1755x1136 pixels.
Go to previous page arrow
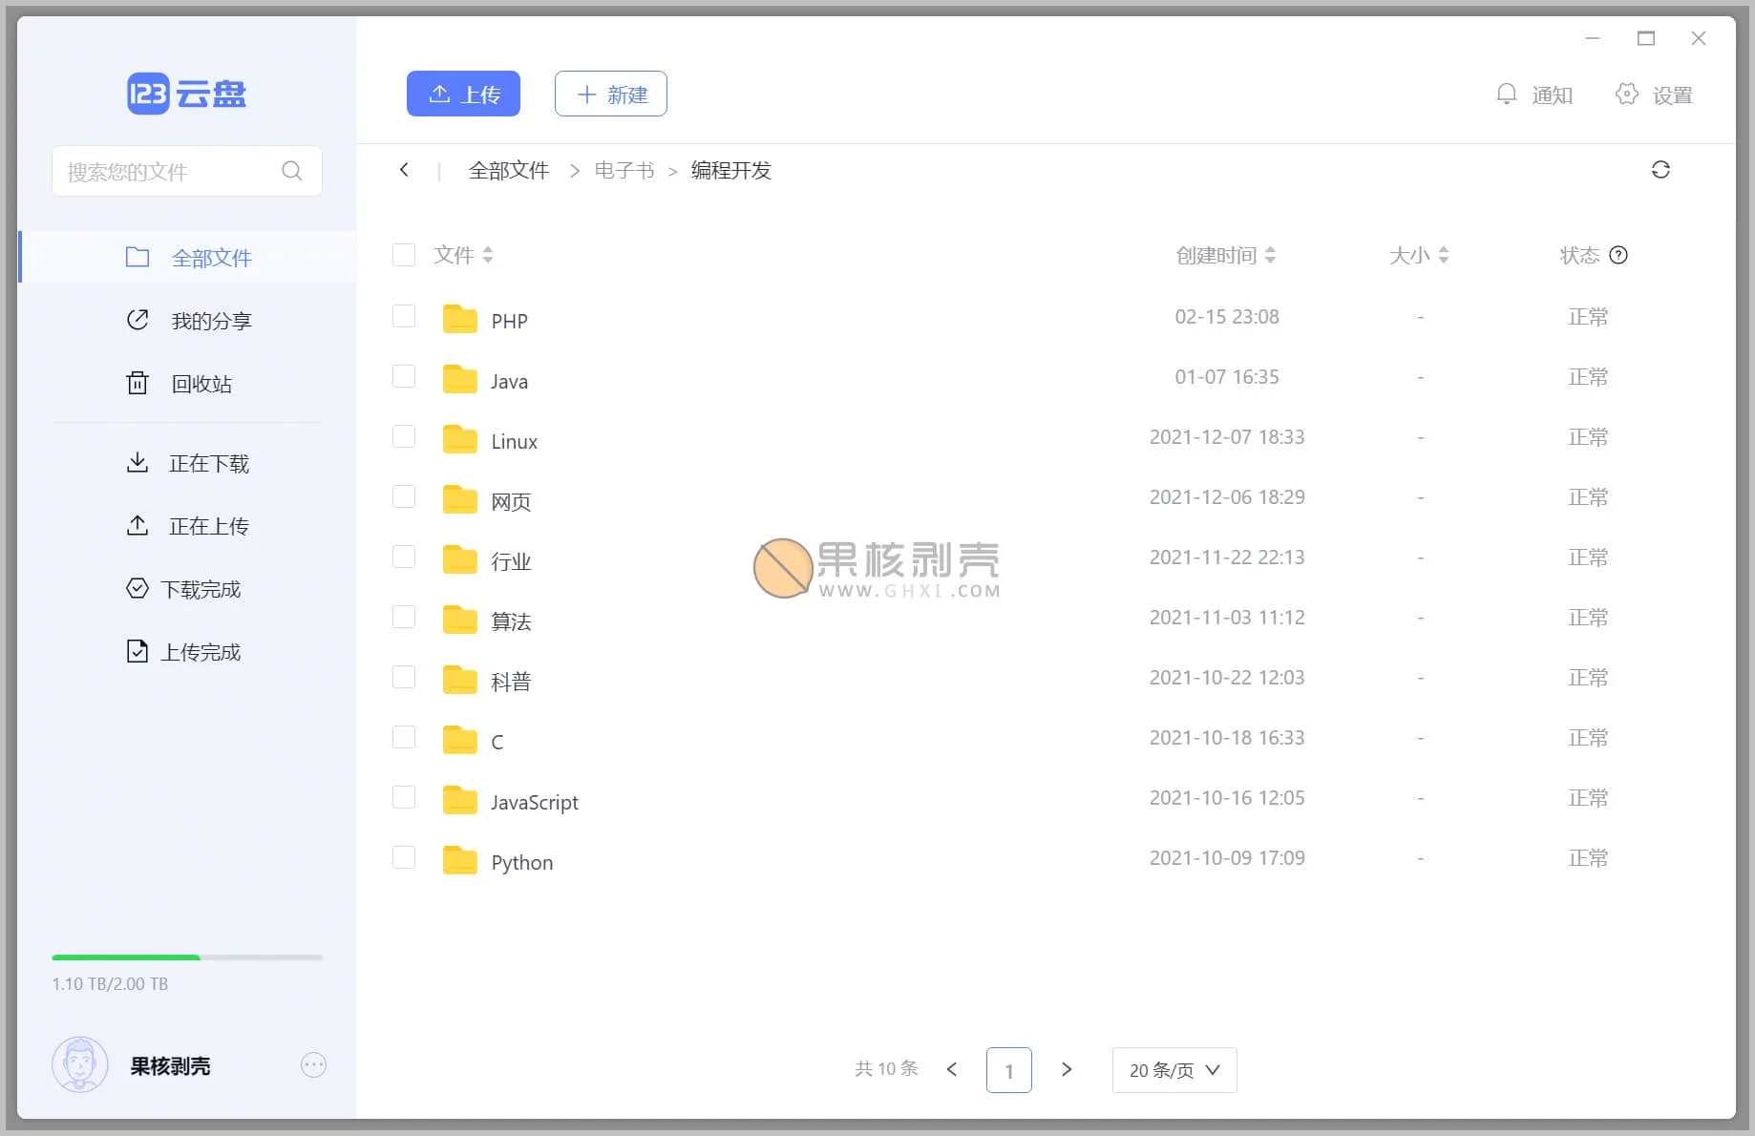point(952,1069)
